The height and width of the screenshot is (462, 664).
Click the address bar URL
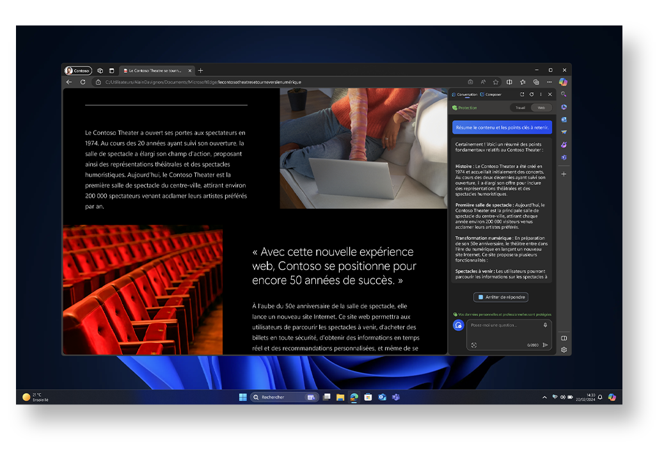(x=203, y=82)
